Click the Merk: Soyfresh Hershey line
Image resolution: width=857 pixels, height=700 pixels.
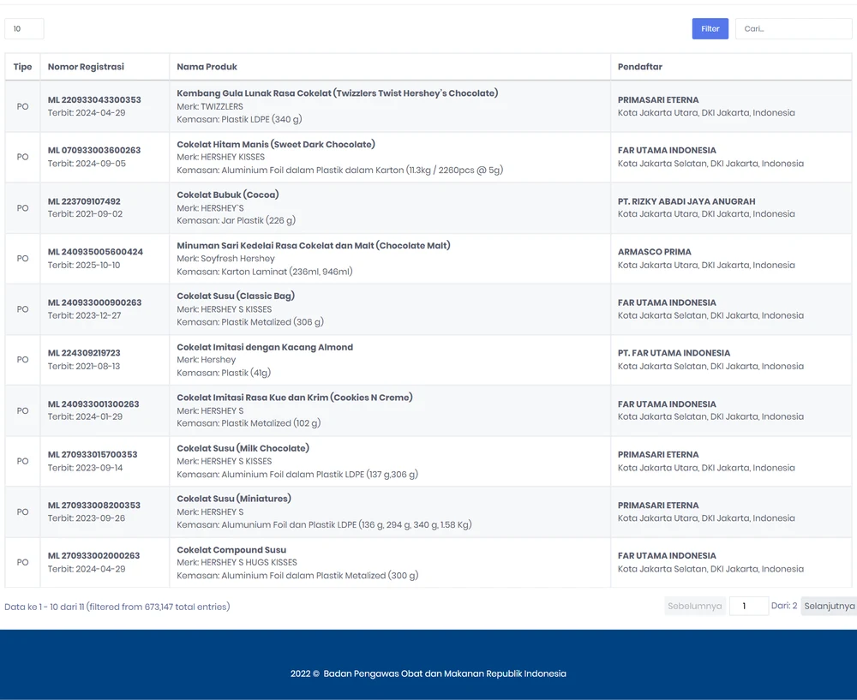(225, 259)
